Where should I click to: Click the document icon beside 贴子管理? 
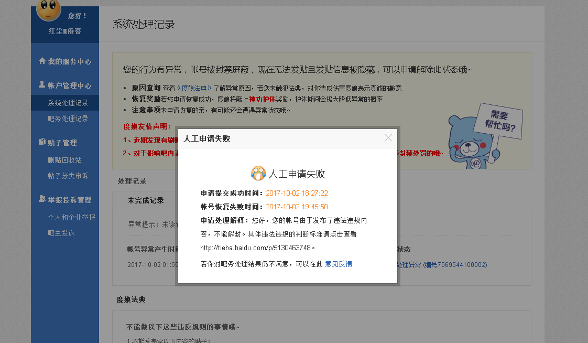(x=42, y=142)
